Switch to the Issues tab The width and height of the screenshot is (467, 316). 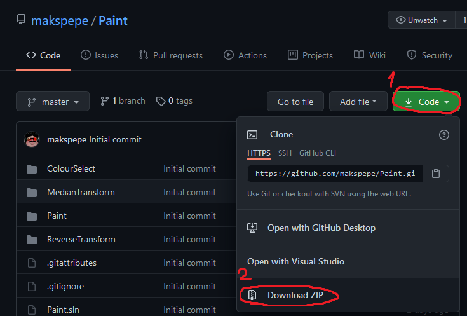point(100,55)
